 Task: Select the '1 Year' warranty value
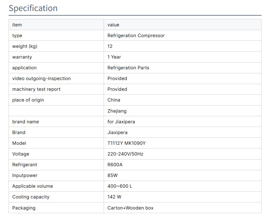(x=114, y=57)
